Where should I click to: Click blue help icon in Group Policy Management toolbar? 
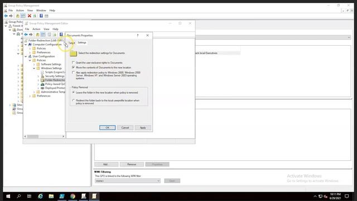pyautogui.click(x=41, y=16)
